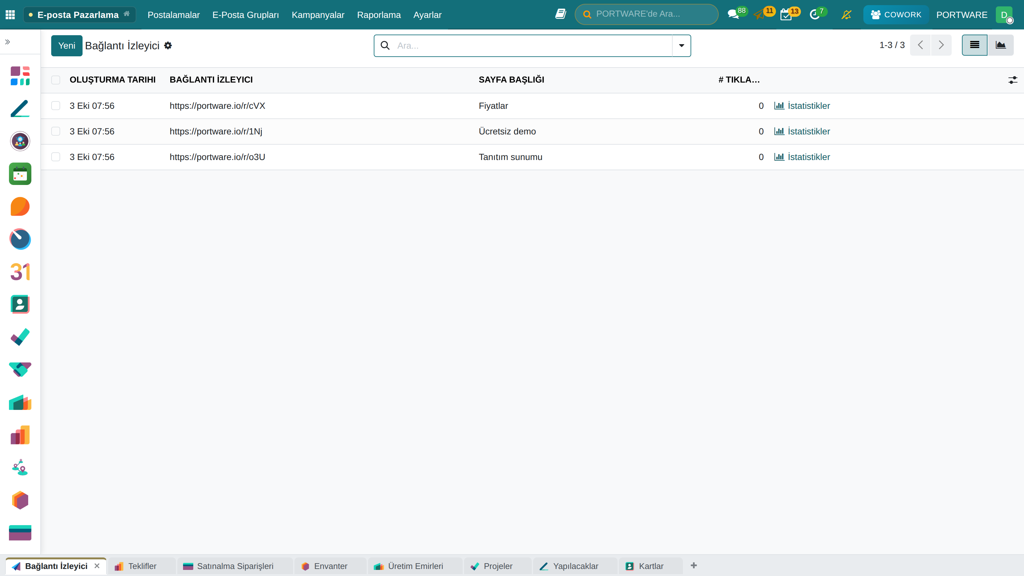The height and width of the screenshot is (576, 1024).
Task: Expand the left sidebar with double chevron
Action: pyautogui.click(x=7, y=42)
